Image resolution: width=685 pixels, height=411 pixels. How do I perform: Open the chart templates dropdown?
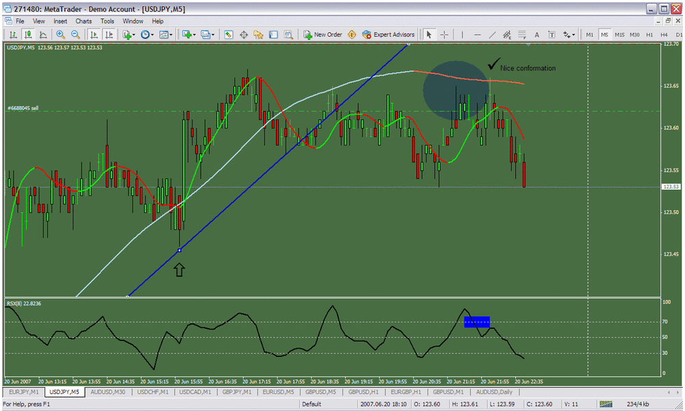[166, 34]
